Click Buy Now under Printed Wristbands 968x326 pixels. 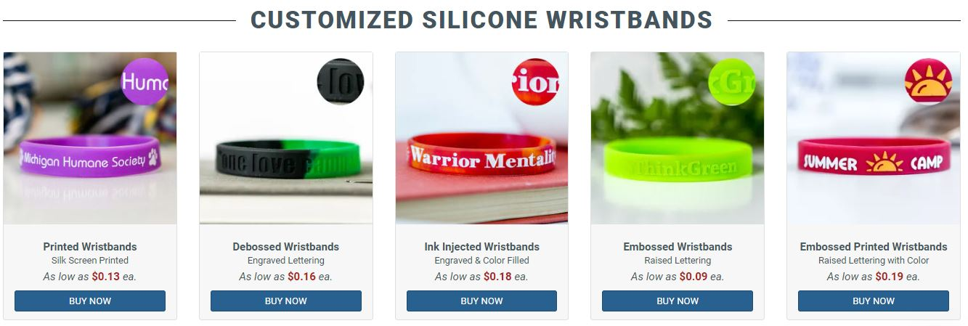(90, 301)
